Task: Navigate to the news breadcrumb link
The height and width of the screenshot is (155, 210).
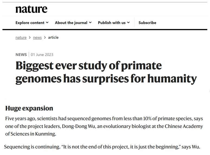Action: tap(37, 37)
